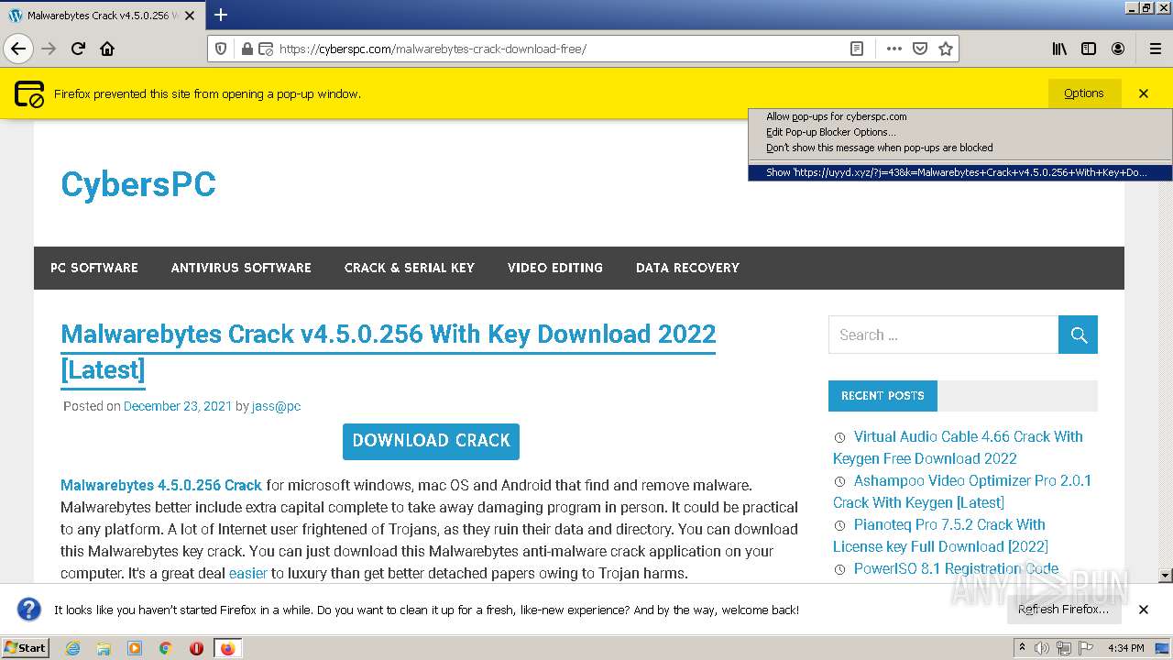Close the Malwarebytes Crack browser tab

click(191, 16)
